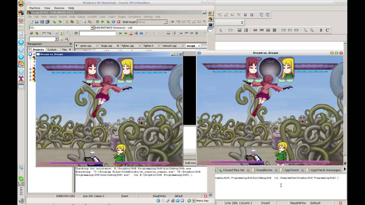Screen dimensions: 365x205
Task: Close the Management panel
Action: click(71, 44)
